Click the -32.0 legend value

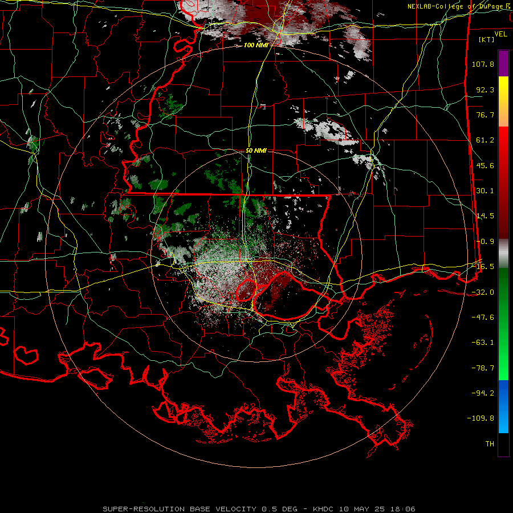pos(483,292)
